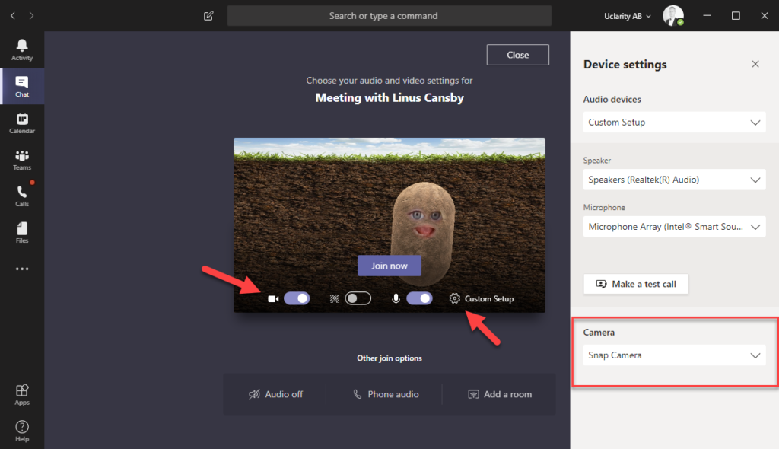Open the Uclarity AB organization switcher

628,16
